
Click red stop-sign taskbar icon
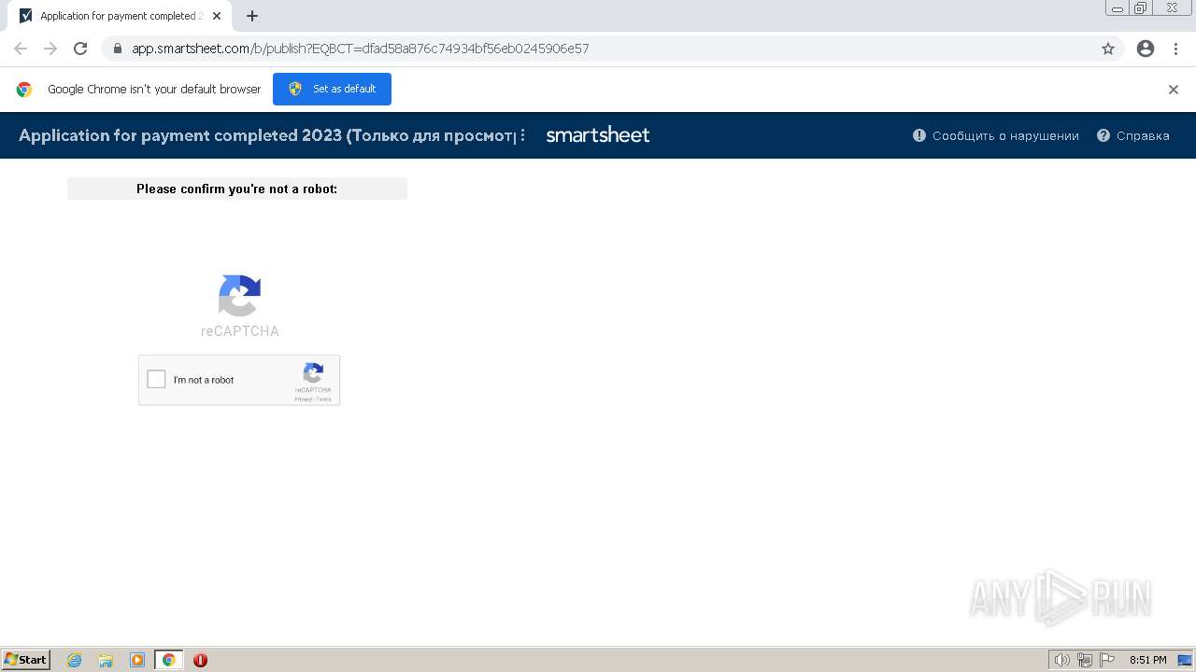200,660
